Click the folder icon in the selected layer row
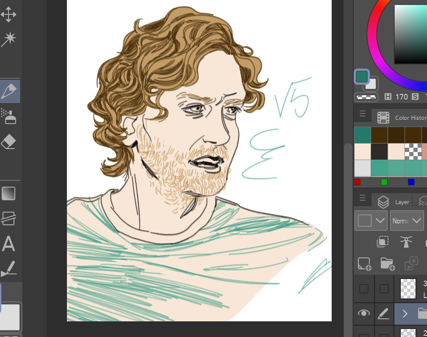 coord(422,313)
